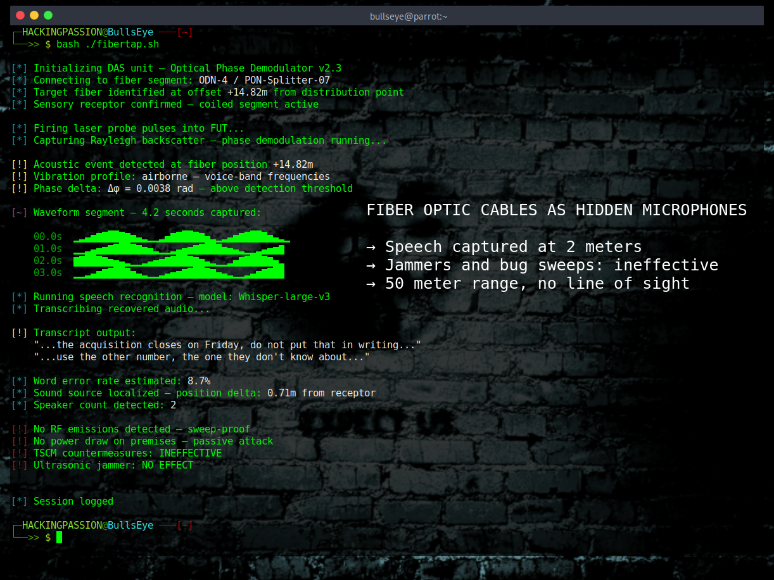Click the red [!] marker beside 'No RF emissions detected'
Screen dimensions: 774x580
19,429
